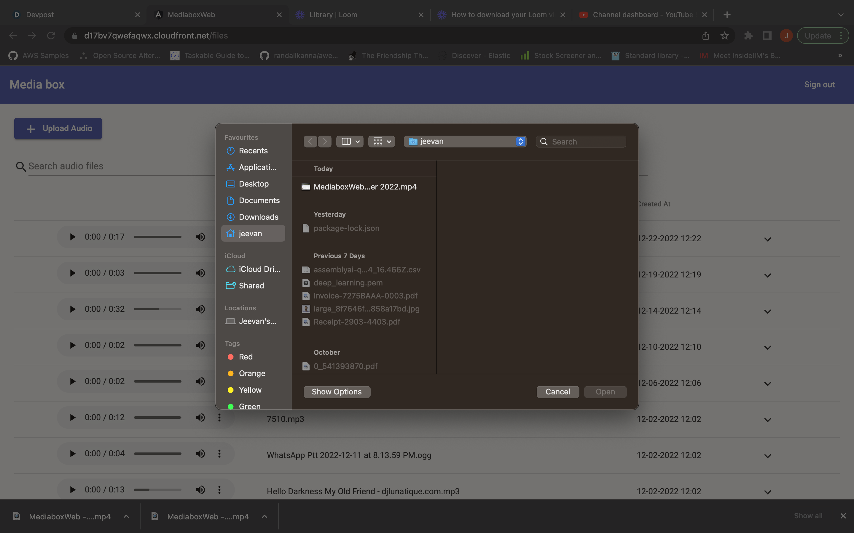Bookmark this page with star icon

724,36
